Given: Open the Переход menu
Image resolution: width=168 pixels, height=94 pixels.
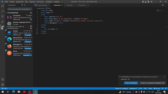Looking at the screenshot, I should pos(32,2).
